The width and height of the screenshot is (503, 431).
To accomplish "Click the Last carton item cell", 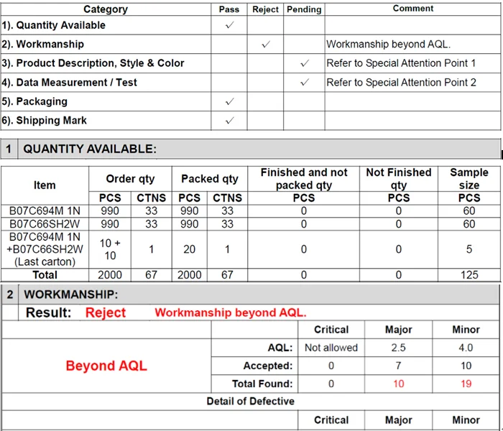I will click(45, 249).
